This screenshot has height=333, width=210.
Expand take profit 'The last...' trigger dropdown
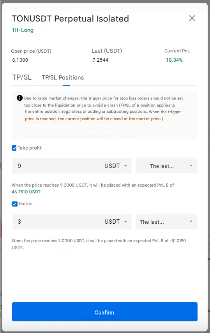tap(167, 166)
